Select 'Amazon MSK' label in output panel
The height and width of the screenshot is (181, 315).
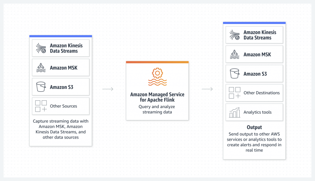257,54
